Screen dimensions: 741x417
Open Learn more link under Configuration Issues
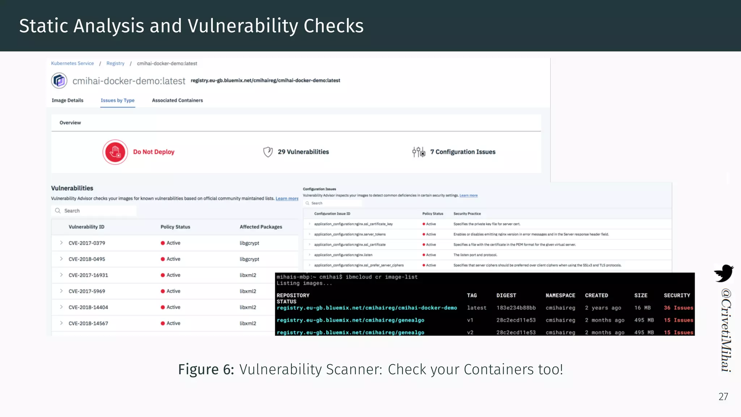469,195
